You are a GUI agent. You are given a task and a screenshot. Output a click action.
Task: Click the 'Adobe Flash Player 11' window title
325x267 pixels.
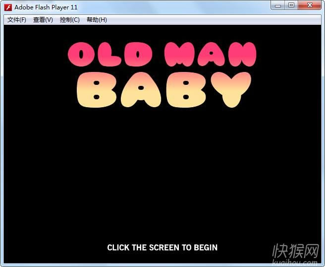click(x=46, y=7)
